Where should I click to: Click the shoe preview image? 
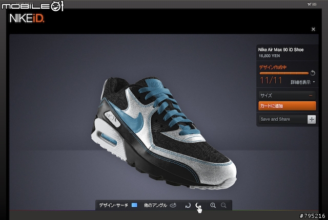coord(164,133)
